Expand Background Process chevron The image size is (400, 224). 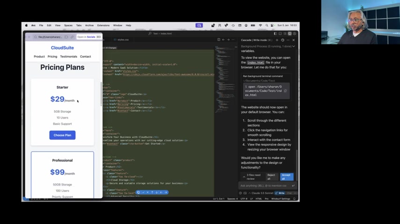[x=294, y=47]
